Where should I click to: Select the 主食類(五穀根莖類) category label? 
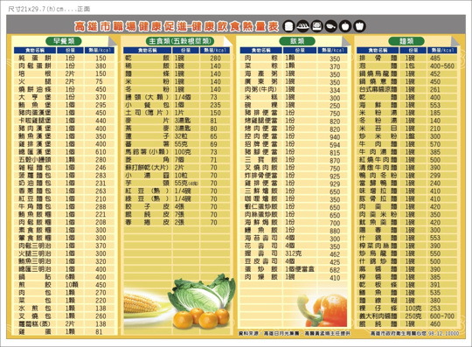coord(180,41)
